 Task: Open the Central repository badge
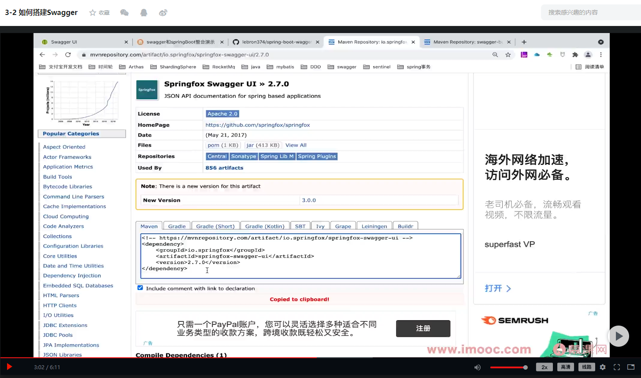[217, 156]
